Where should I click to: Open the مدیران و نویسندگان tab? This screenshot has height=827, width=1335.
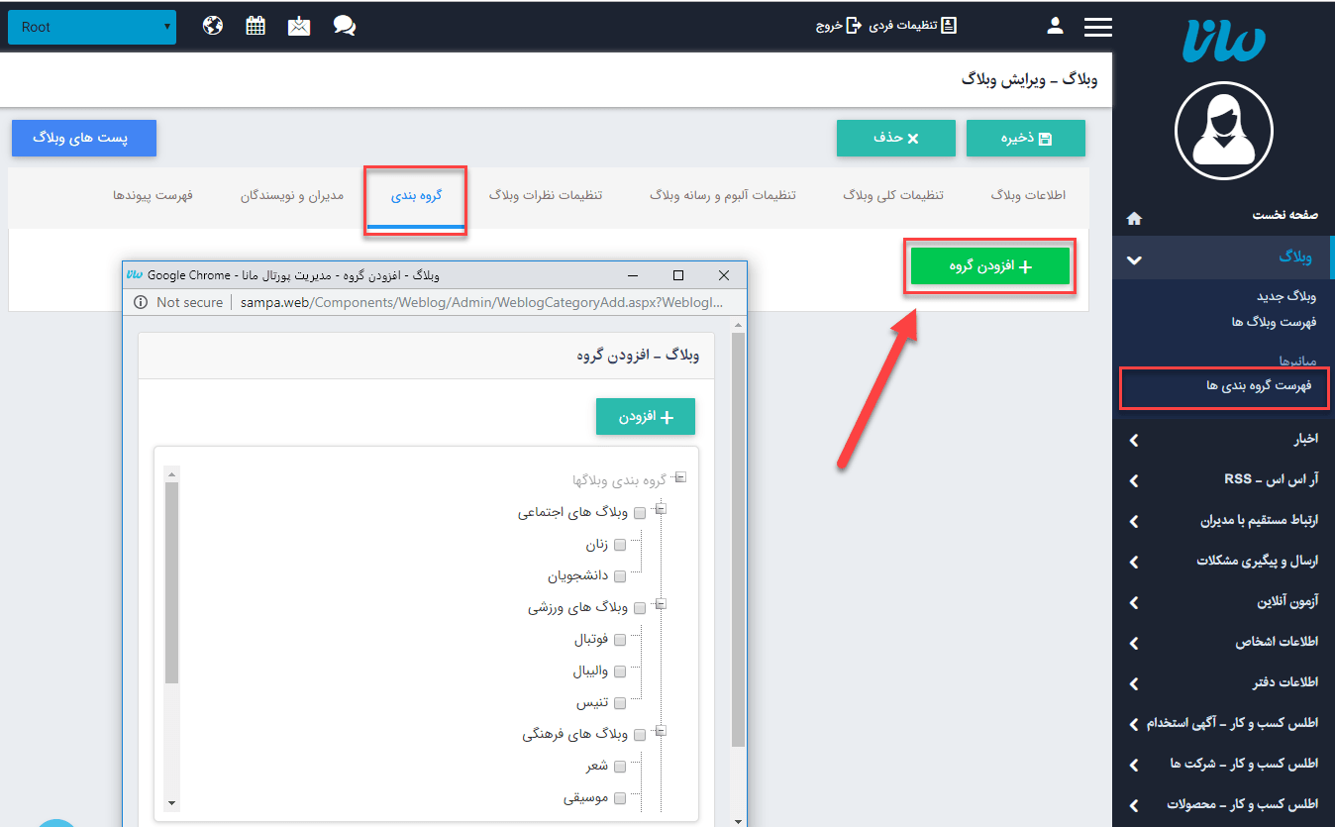[x=291, y=196]
